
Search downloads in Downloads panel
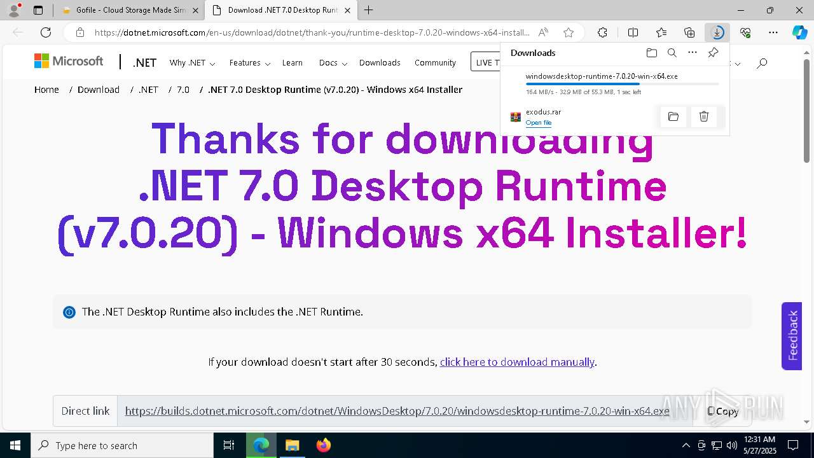(x=672, y=53)
